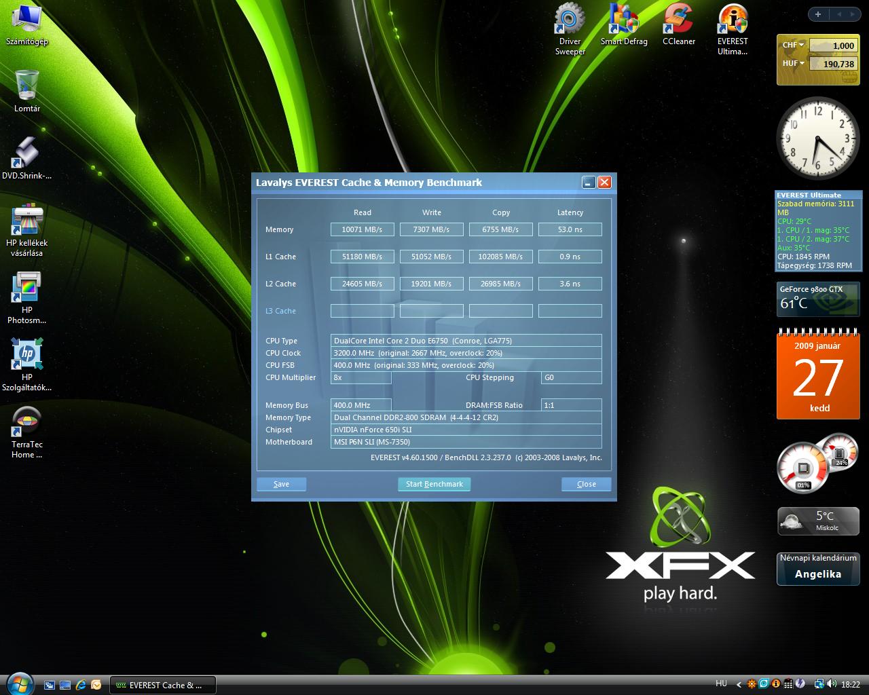Click the HU language indicator
Image resolution: width=869 pixels, height=695 pixels.
pyautogui.click(x=721, y=683)
